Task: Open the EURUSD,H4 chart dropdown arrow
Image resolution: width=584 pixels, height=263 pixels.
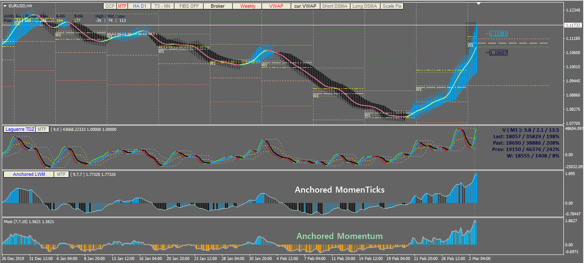Action: coord(5,6)
